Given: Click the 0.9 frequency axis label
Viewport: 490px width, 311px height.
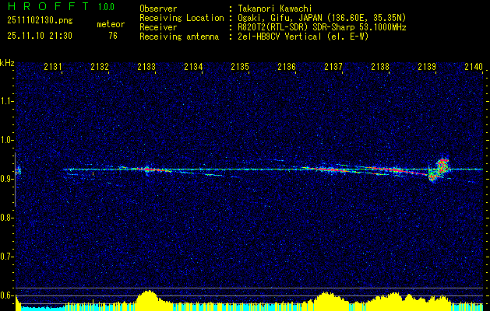Looking at the screenshot, I should [x=7, y=179].
